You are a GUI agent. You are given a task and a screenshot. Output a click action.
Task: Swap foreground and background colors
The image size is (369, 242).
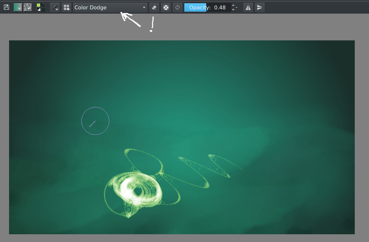(x=43, y=5)
